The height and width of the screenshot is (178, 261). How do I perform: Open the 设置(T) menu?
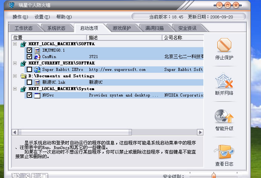click(x=42, y=17)
